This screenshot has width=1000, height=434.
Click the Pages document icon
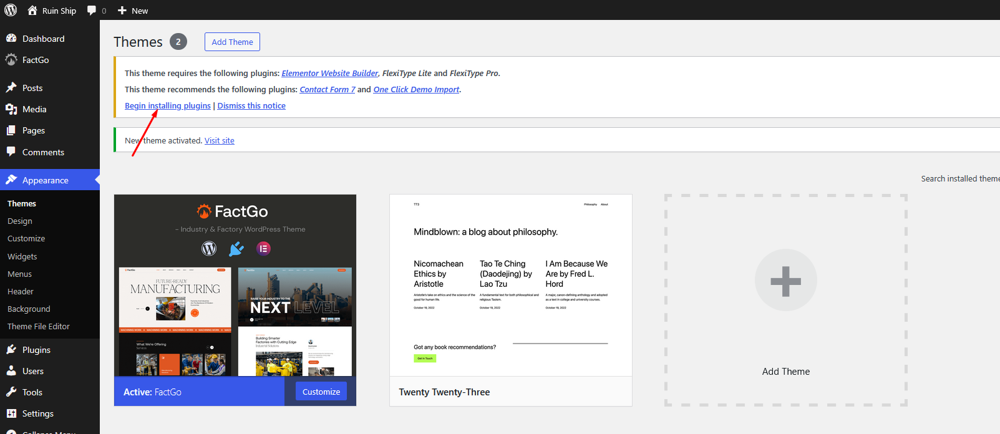[11, 130]
